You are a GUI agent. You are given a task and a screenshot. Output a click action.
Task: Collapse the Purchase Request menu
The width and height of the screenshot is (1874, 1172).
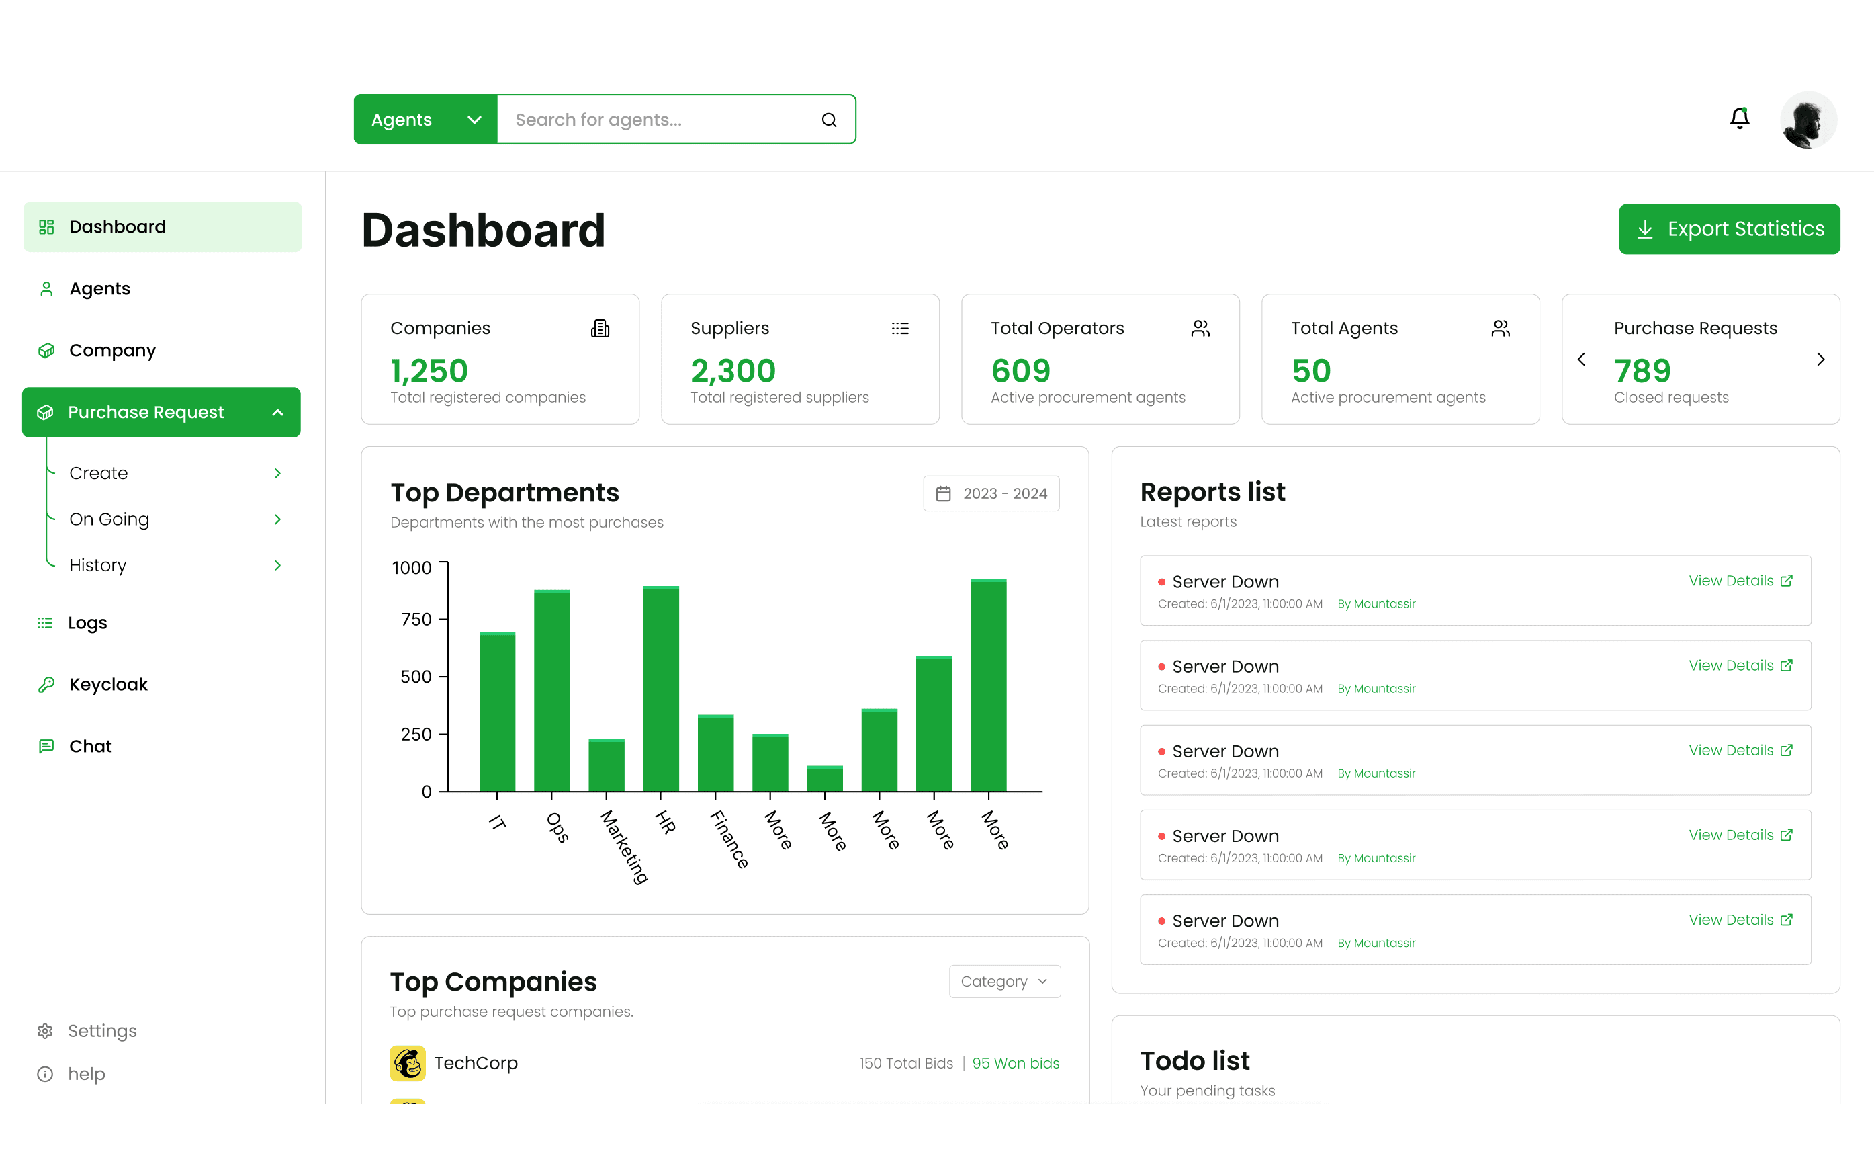[x=277, y=413]
